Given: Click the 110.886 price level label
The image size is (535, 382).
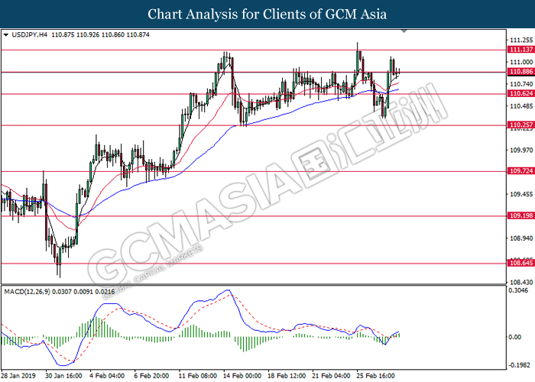Looking at the screenshot, I should pos(521,72).
